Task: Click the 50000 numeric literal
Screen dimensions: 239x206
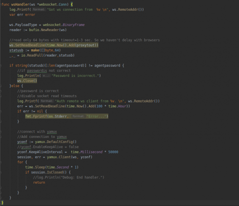Action: click(113, 152)
